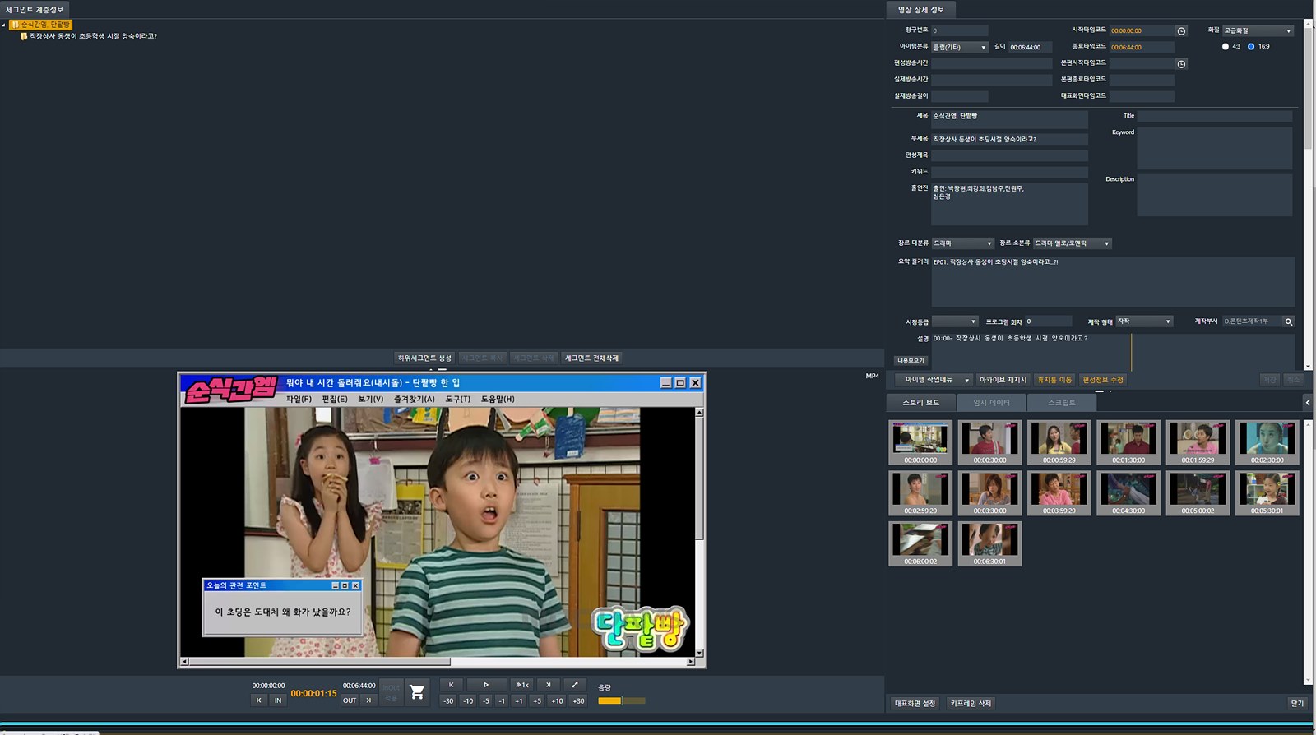Open the 화질 quality dropdown
The image size is (1316, 735).
pos(1258,30)
